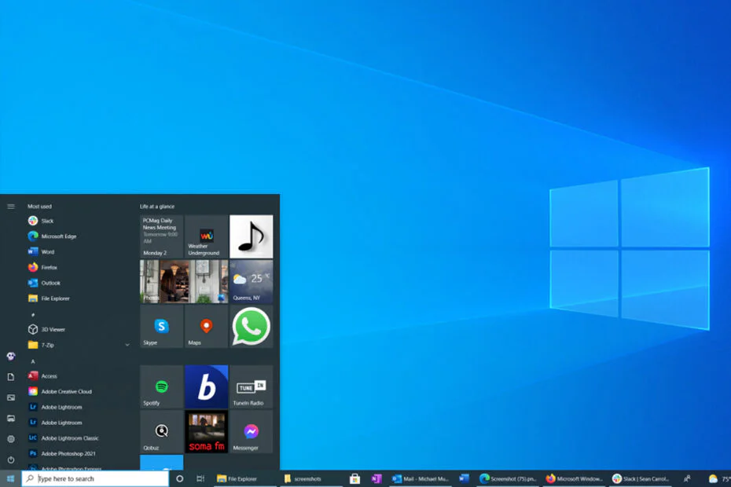Click the 'Life at a glance' group title
731x487 pixels.
(x=157, y=207)
